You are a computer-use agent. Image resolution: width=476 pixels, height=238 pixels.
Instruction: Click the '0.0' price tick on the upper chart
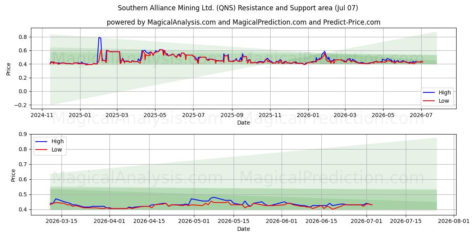point(23,92)
